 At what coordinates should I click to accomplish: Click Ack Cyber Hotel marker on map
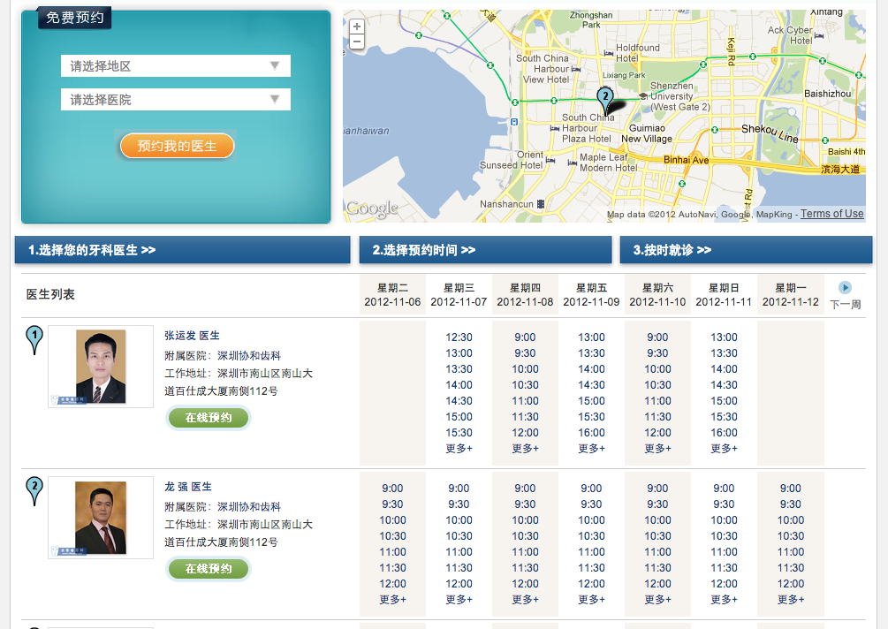click(819, 35)
